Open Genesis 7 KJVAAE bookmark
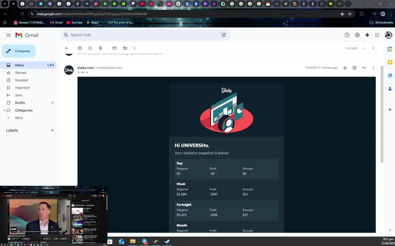 tap(29, 23)
